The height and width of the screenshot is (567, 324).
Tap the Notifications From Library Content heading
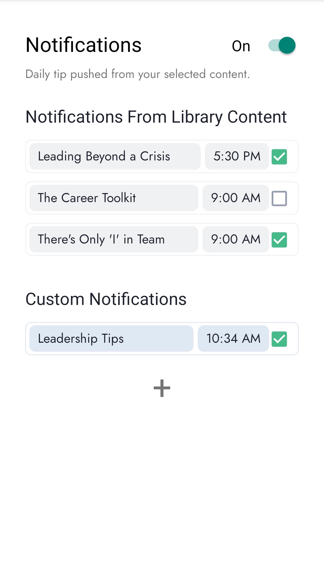156,117
